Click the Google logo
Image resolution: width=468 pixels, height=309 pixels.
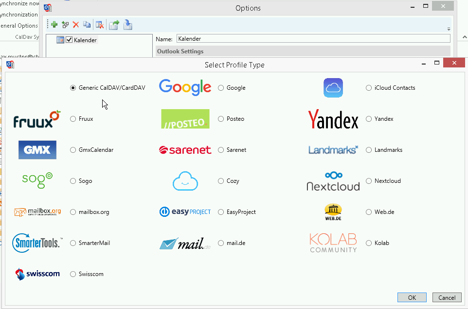pos(185,87)
